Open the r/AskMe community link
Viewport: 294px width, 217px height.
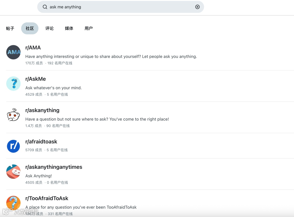click(x=36, y=79)
